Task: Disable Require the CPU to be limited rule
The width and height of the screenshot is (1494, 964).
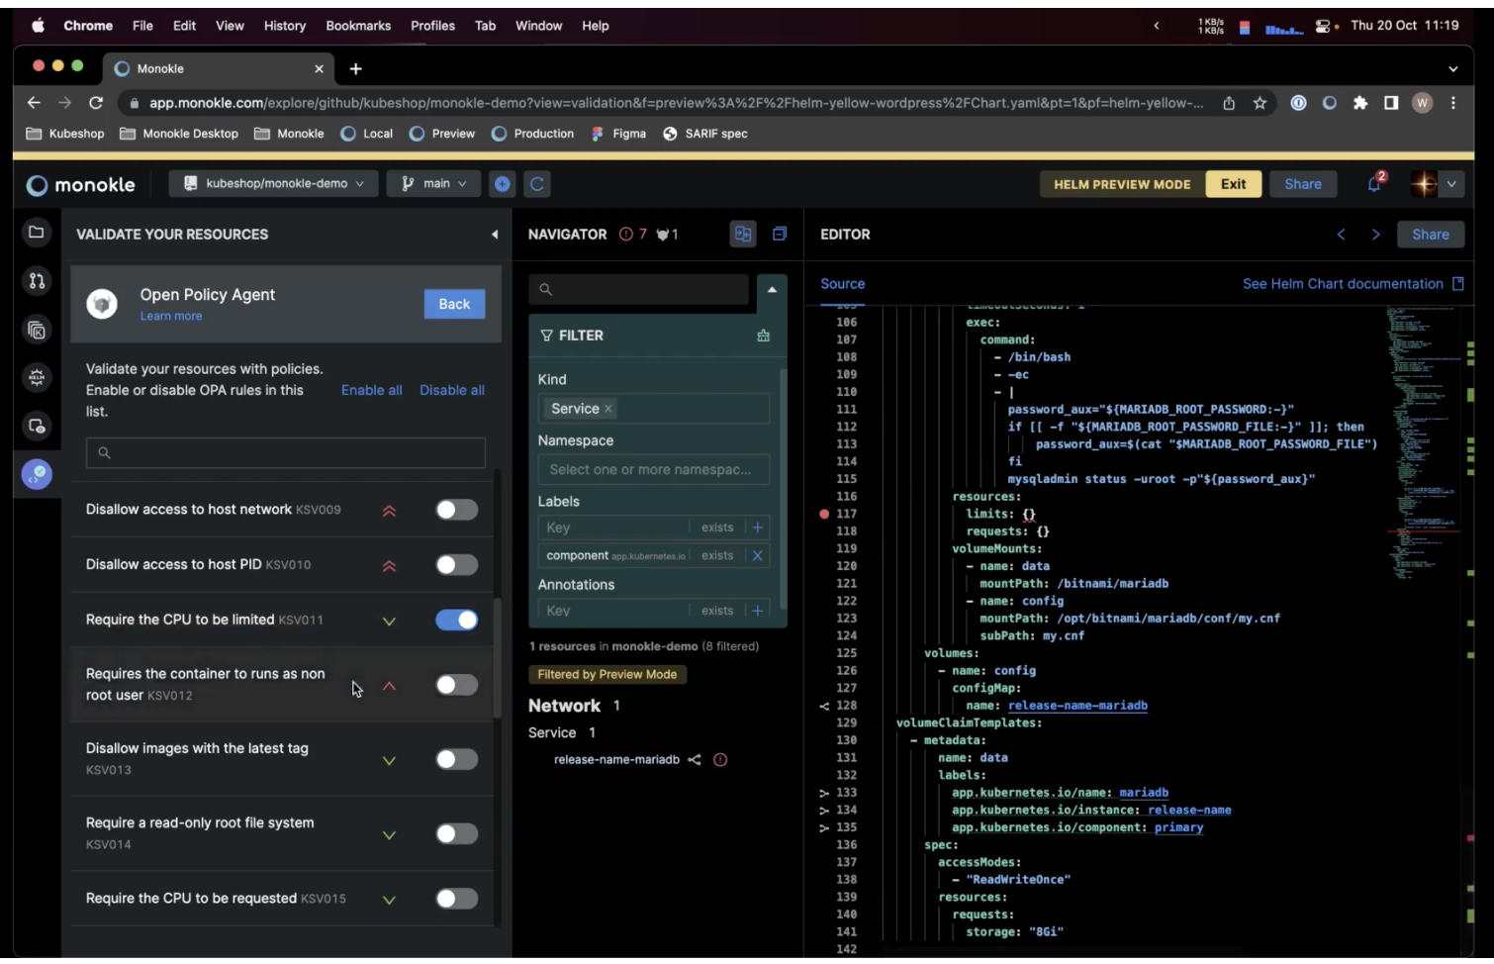Action: pos(457,621)
